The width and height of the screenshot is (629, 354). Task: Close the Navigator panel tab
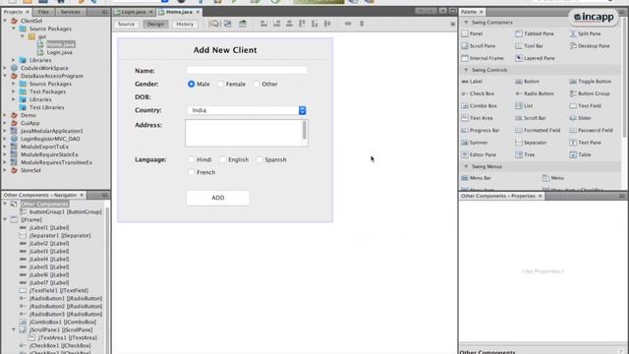tap(82, 195)
